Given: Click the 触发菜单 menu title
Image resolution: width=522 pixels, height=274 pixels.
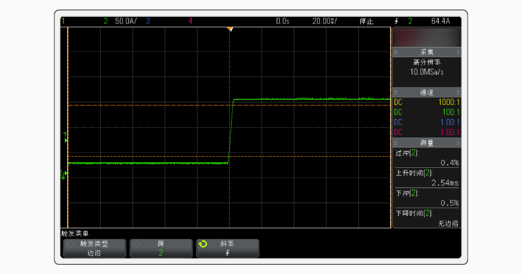Looking at the screenshot, I should pos(75,233).
